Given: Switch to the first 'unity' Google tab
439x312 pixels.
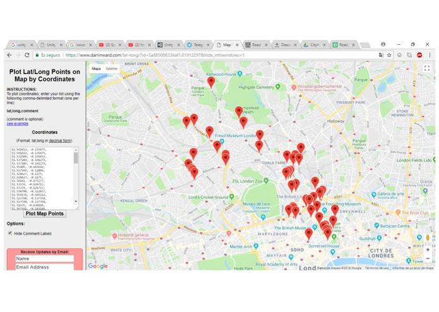Looking at the screenshot, I should click(21, 45).
